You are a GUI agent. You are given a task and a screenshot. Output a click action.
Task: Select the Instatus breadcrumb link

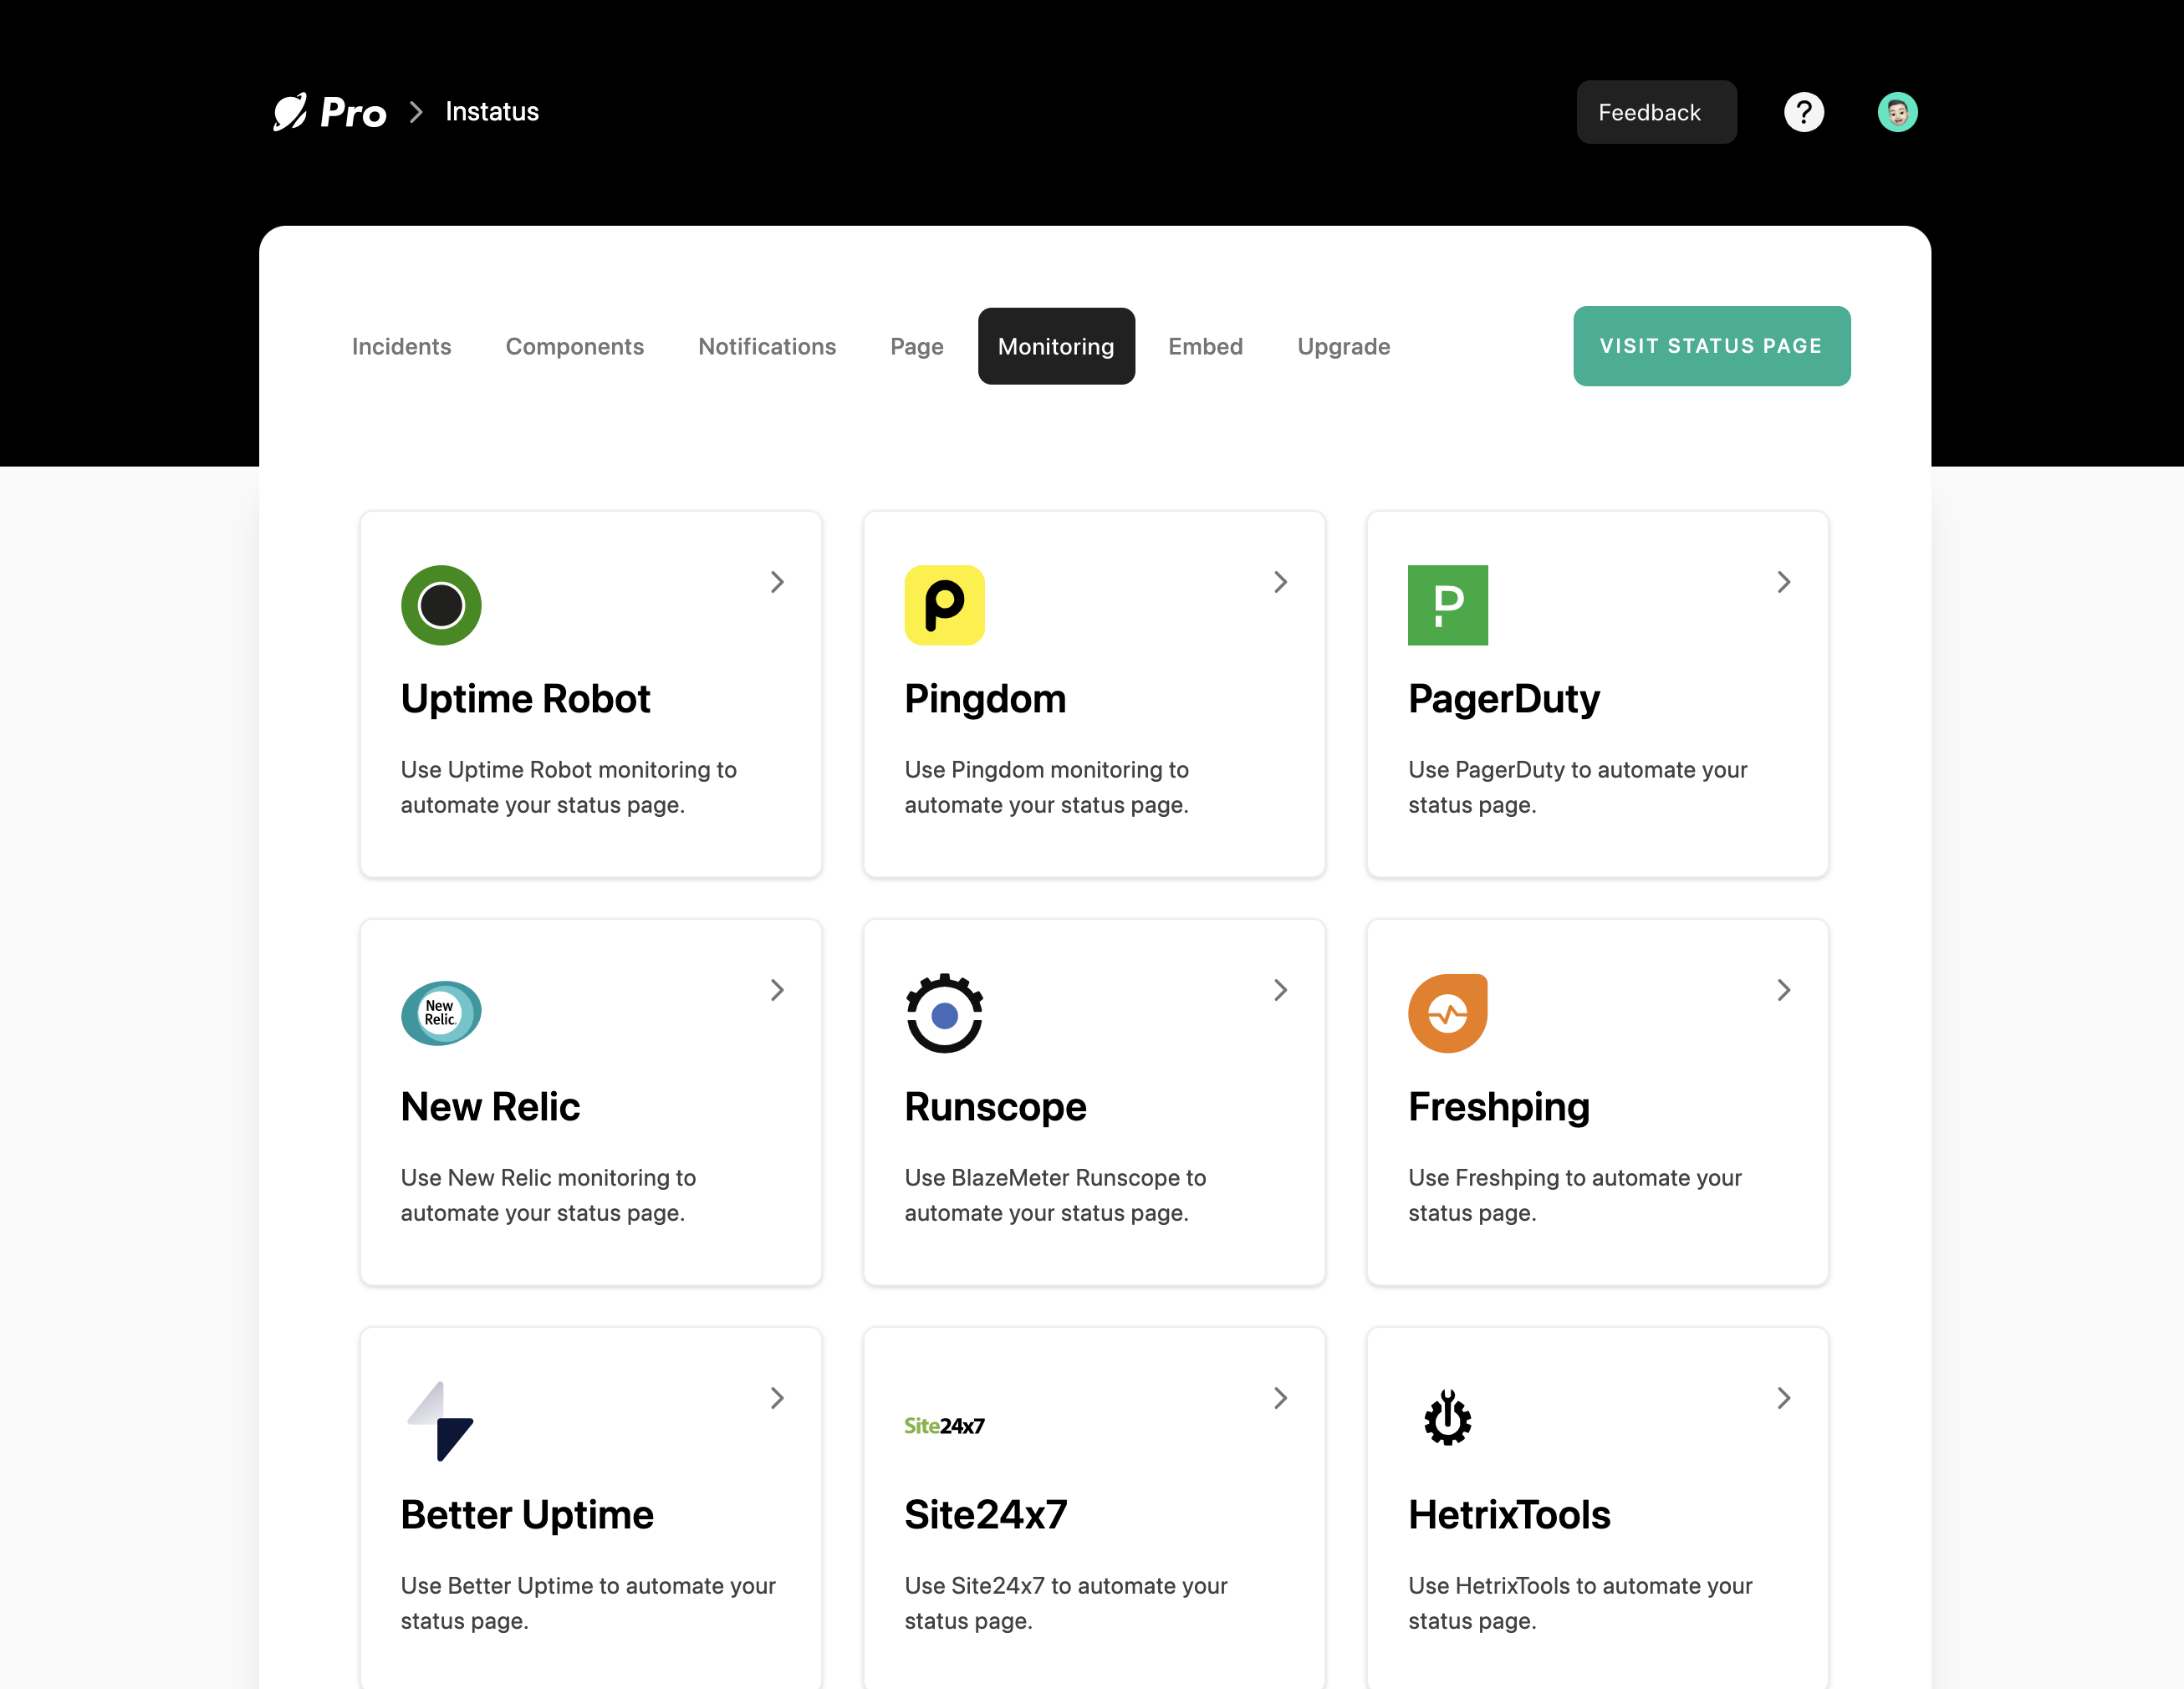point(491,112)
